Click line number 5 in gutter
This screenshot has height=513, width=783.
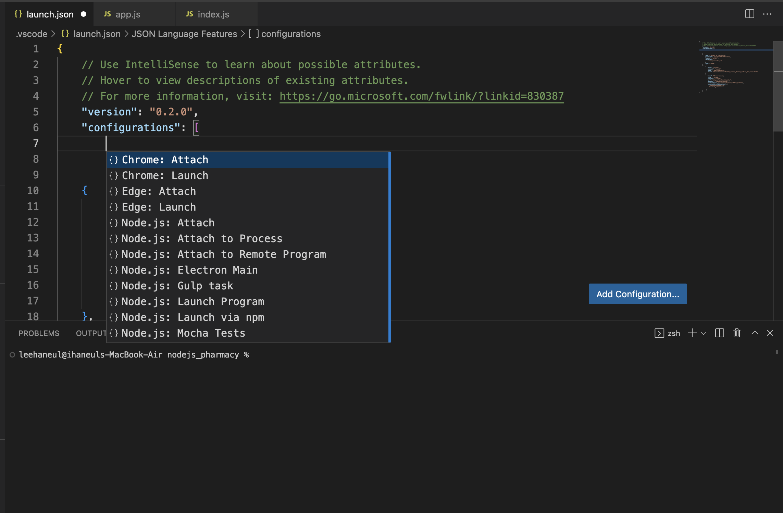pyautogui.click(x=36, y=112)
